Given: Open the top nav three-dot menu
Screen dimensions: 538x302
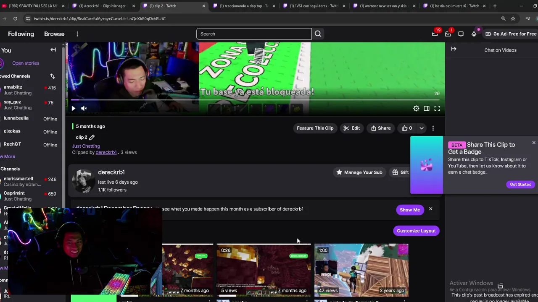Looking at the screenshot, I should pyautogui.click(x=77, y=34).
